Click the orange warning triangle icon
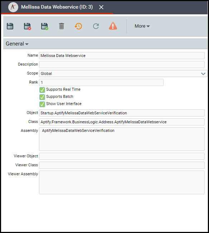Viewport: 209px width, 233px height. tap(113, 26)
